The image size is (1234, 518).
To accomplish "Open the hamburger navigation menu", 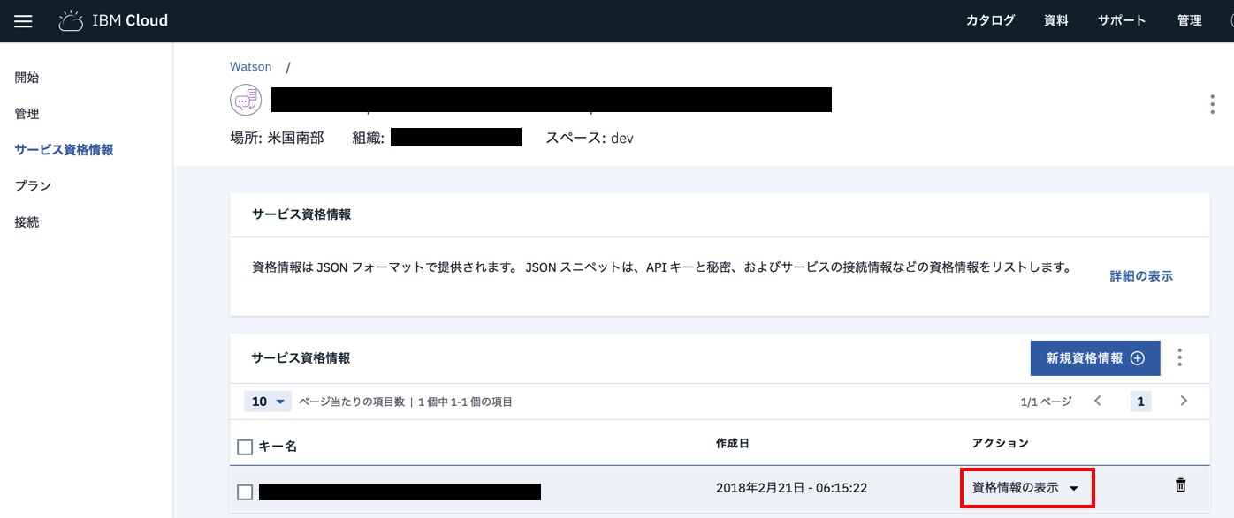I will tap(23, 21).
